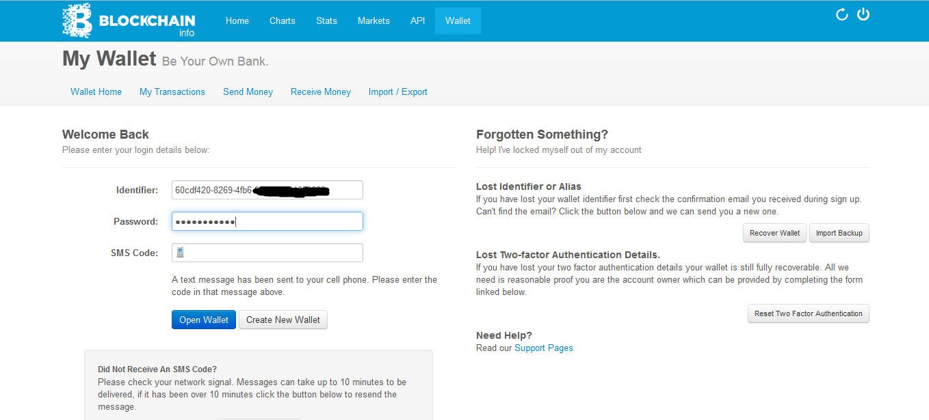Click Create New Wallet button
This screenshot has height=420, width=929.
283,320
